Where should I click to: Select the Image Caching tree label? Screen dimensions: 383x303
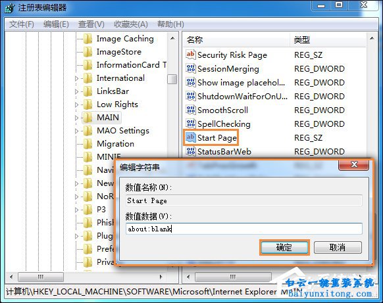125,39
